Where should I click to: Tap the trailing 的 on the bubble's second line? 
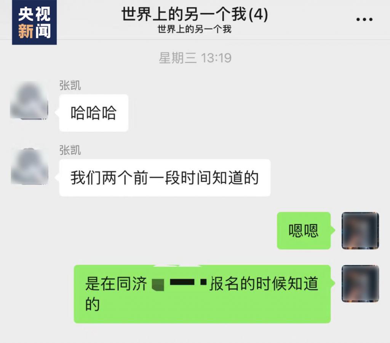93,304
